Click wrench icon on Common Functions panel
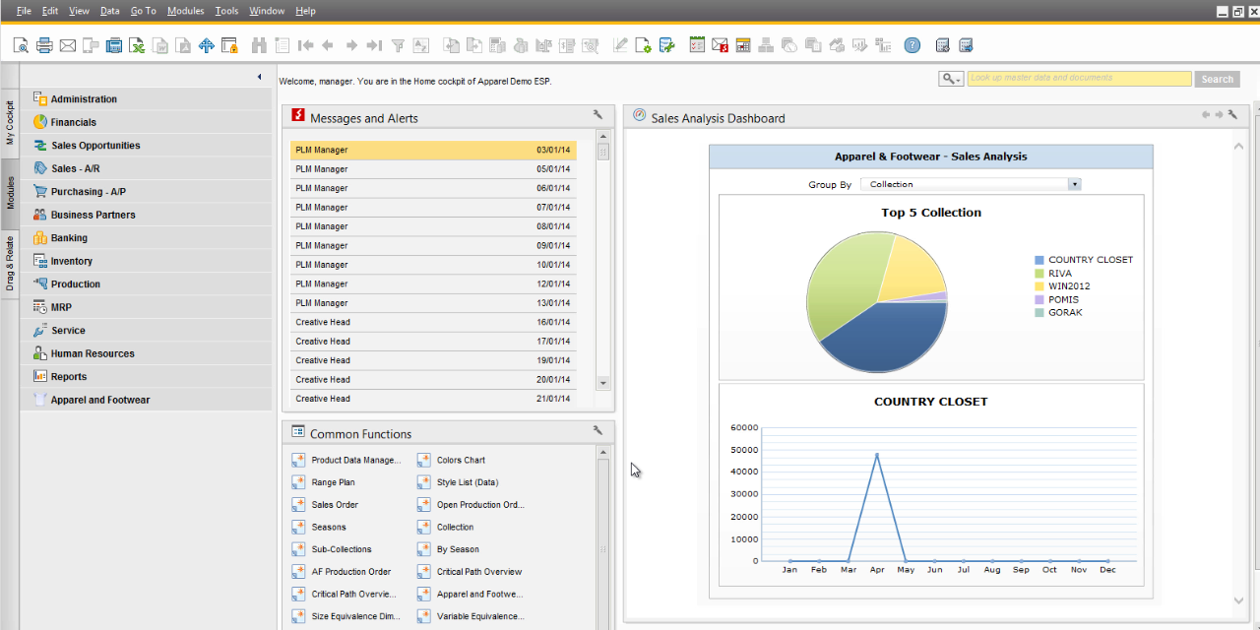 coord(598,430)
